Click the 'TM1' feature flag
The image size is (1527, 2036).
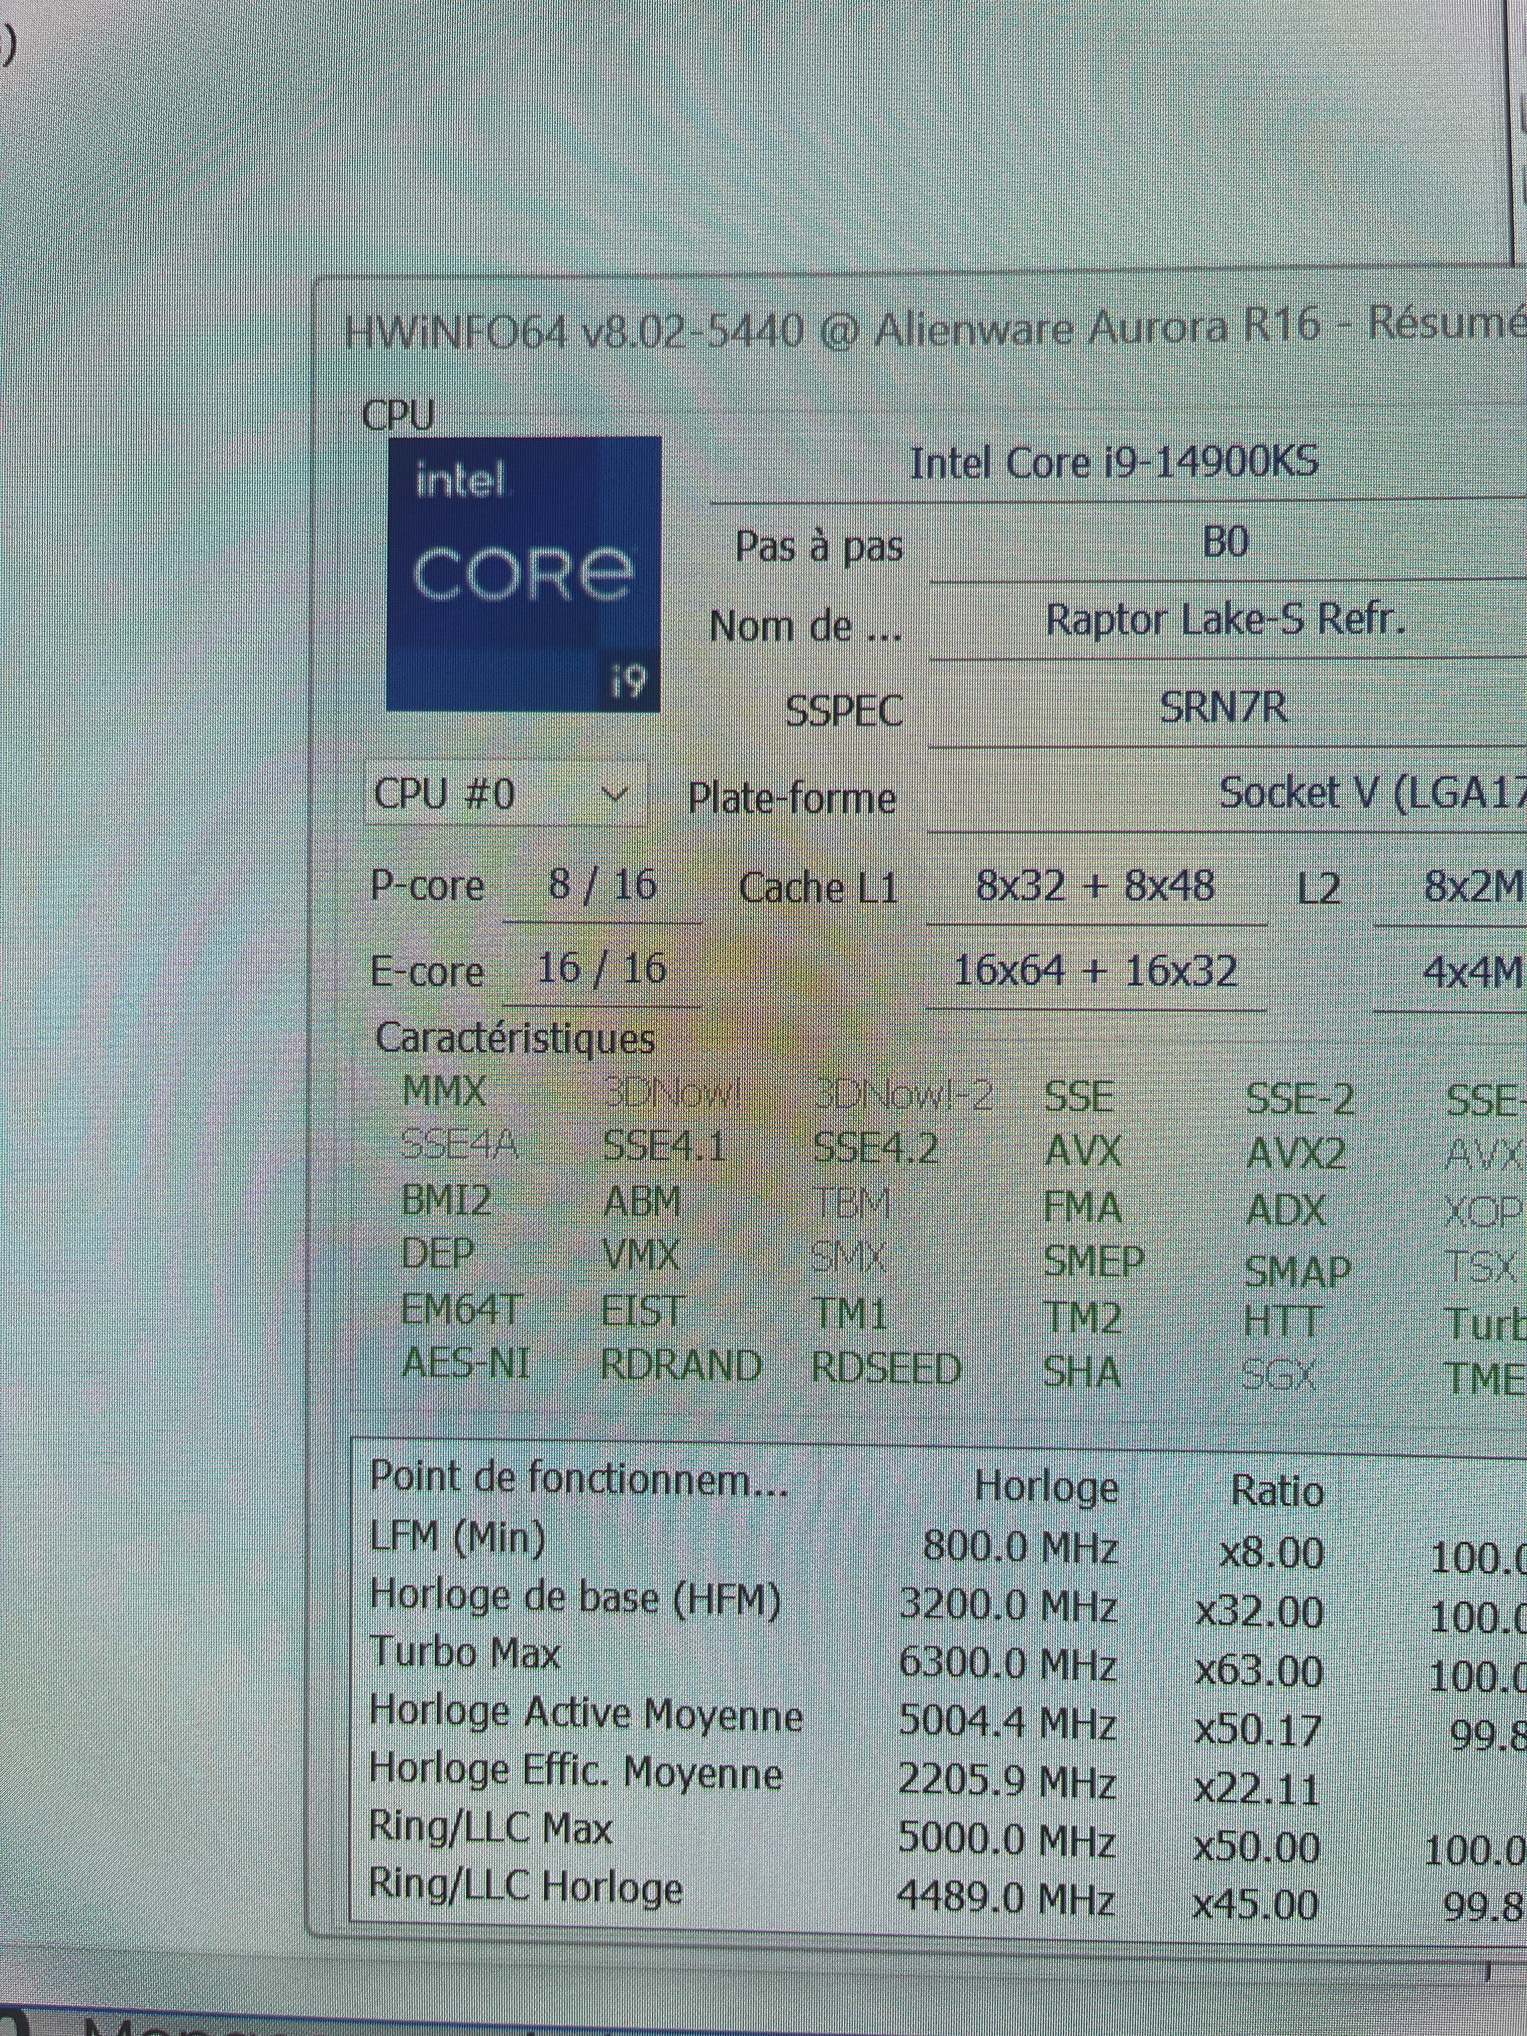click(849, 1313)
